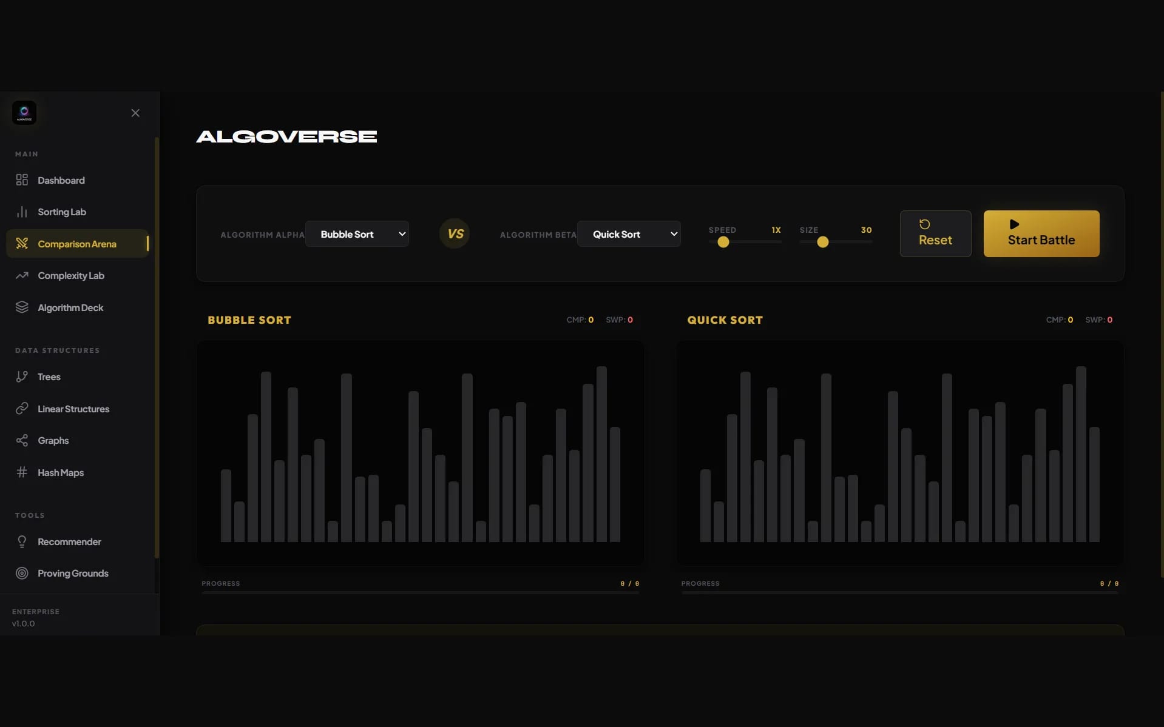1164x727 pixels.
Task: Click the ENTERPRISE v1.0.0 label
Action: click(x=36, y=617)
